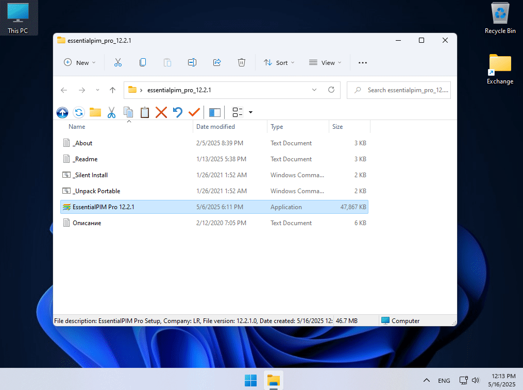Open the taskbar network icon
This screenshot has width=523, height=390.
click(x=463, y=380)
